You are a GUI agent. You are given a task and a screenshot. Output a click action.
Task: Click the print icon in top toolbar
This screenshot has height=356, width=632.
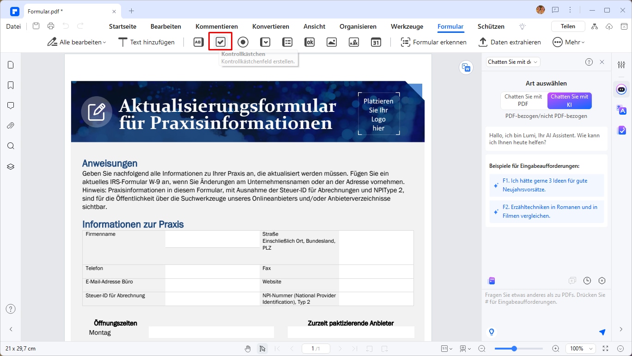(x=51, y=26)
